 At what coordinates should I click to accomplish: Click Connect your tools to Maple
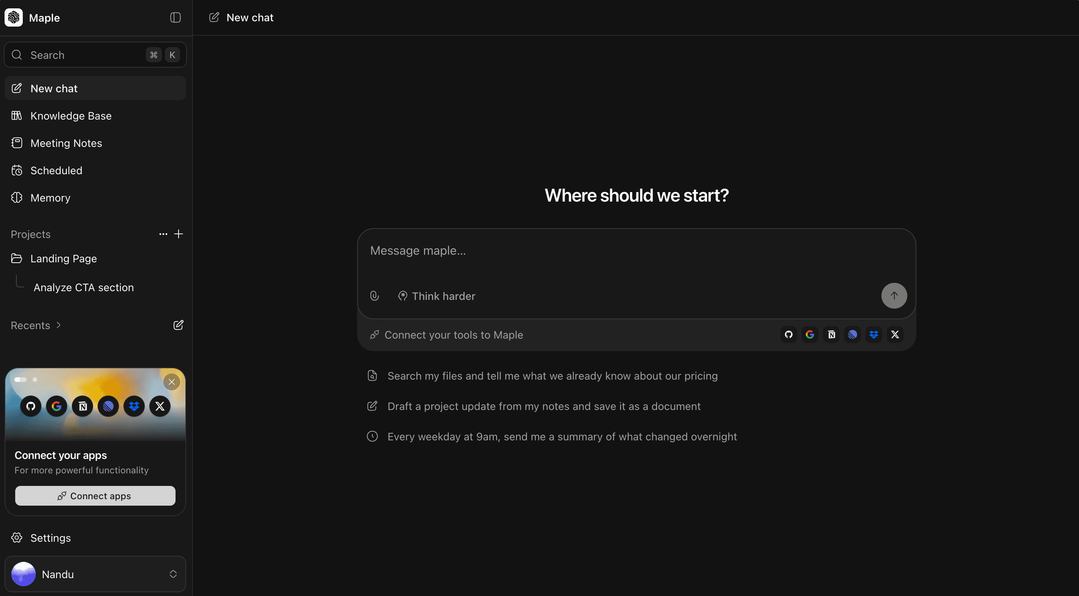446,335
